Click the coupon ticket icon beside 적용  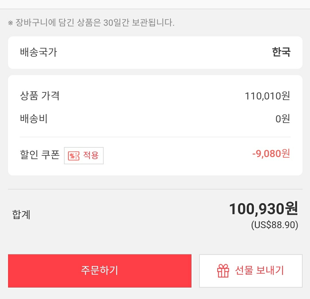pyautogui.click(x=73, y=156)
